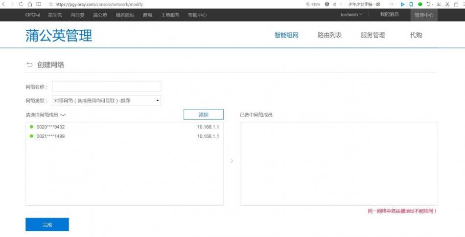Click the blue play icon in browser toolbar
Image resolution: width=465 pixels, height=237 pixels.
click(402, 4)
